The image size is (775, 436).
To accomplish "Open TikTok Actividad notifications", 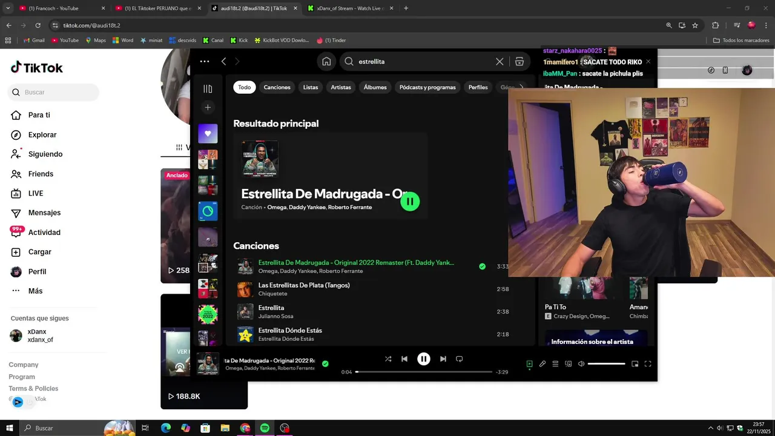I will (36, 233).
